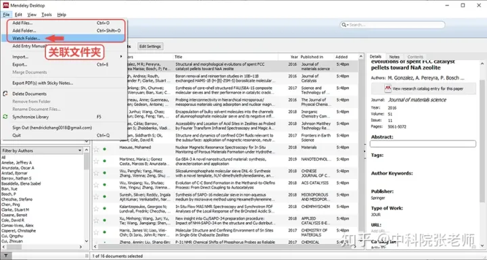Toggle the green read-status dot for Harris, James W
The height and width of the screenshot is (260, 487).
click(x=105, y=232)
